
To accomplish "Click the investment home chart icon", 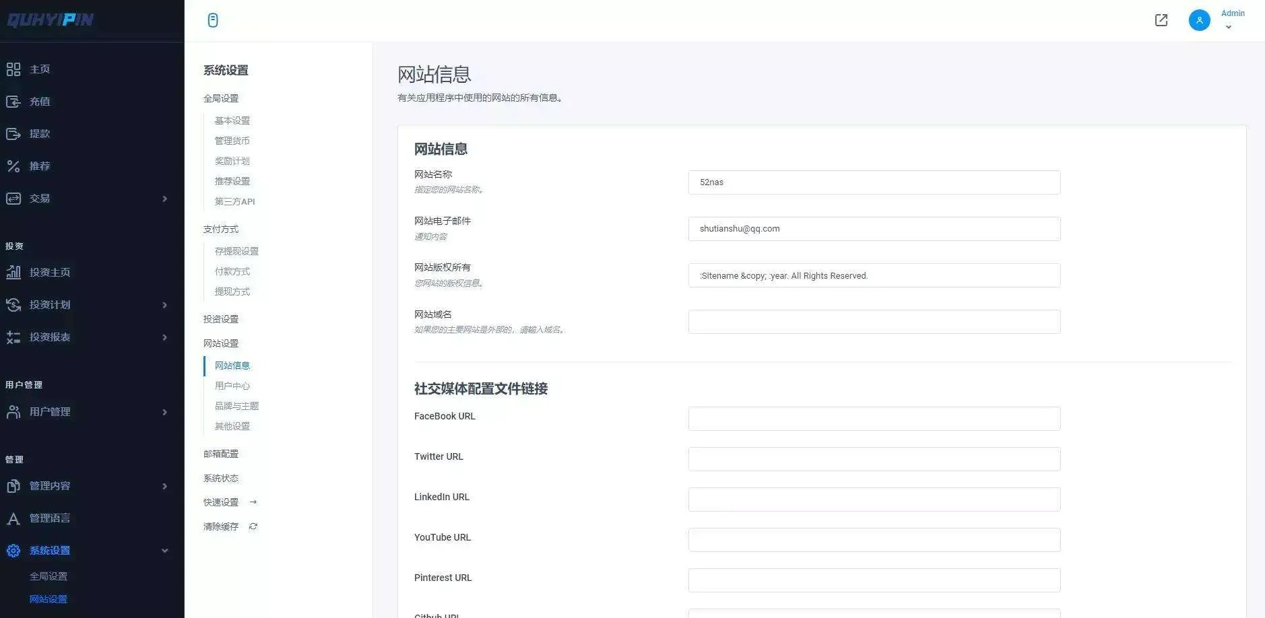I will tap(13, 272).
